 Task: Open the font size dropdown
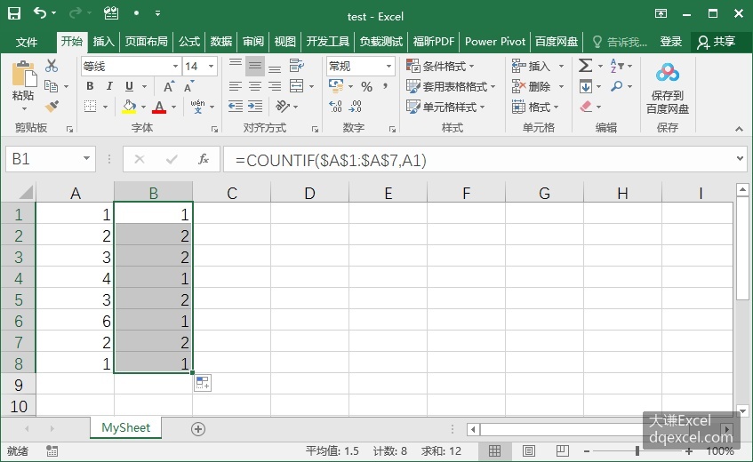[212, 67]
